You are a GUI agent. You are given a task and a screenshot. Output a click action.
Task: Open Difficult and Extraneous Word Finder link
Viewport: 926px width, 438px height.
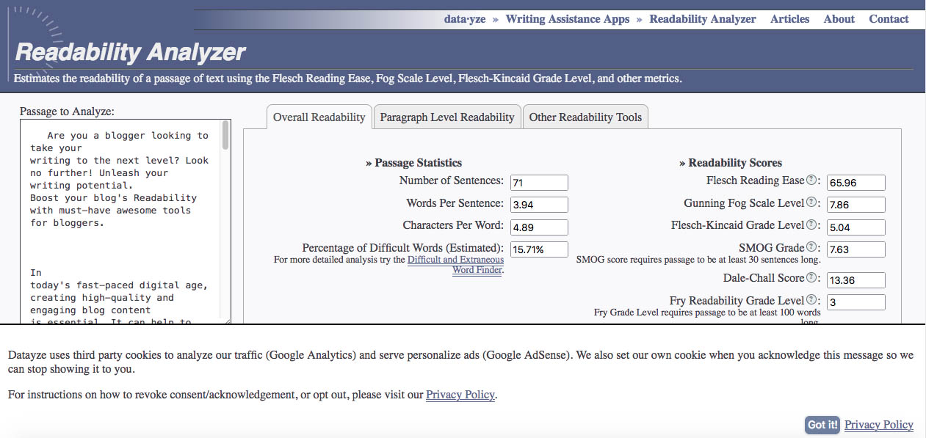[456, 265]
